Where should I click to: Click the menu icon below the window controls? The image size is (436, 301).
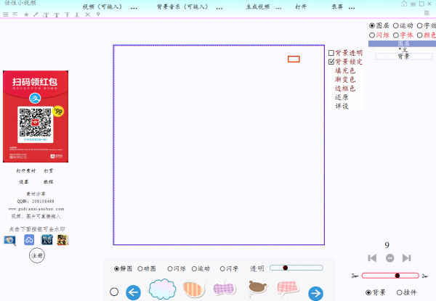pyautogui.click(x=427, y=13)
